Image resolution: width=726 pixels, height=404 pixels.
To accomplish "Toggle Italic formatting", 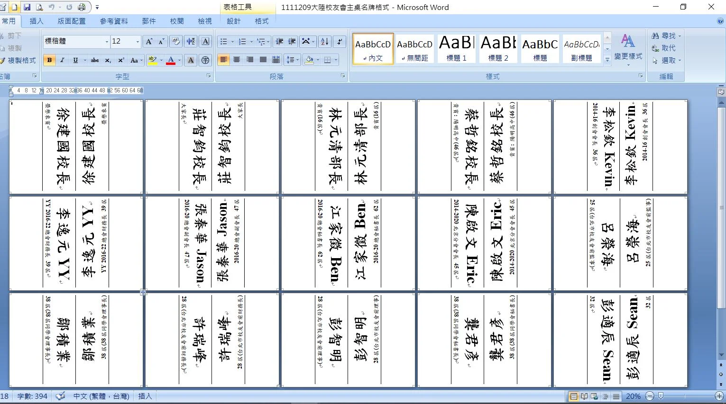I will (62, 60).
